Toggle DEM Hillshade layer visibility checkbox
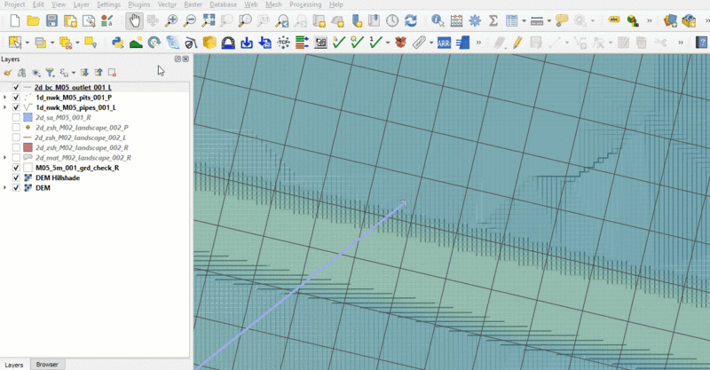The image size is (710, 370). pyautogui.click(x=16, y=177)
